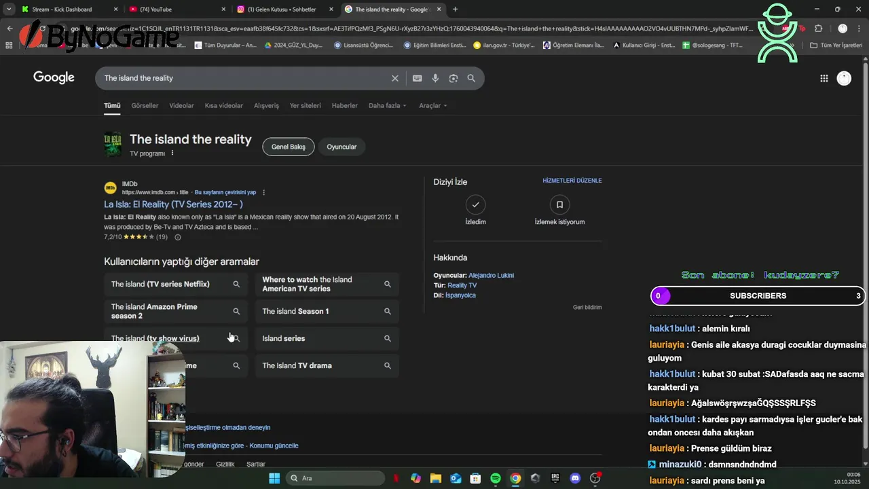Open Epic Games Launcher from taskbar
869x489 pixels.
[555, 478]
